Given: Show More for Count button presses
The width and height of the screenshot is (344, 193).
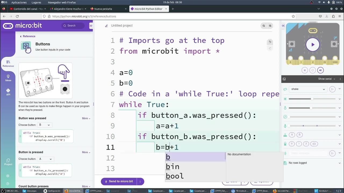Looking at the screenshot, I should [86, 186].
